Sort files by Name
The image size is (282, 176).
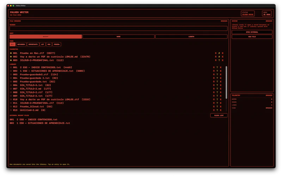click(118, 37)
